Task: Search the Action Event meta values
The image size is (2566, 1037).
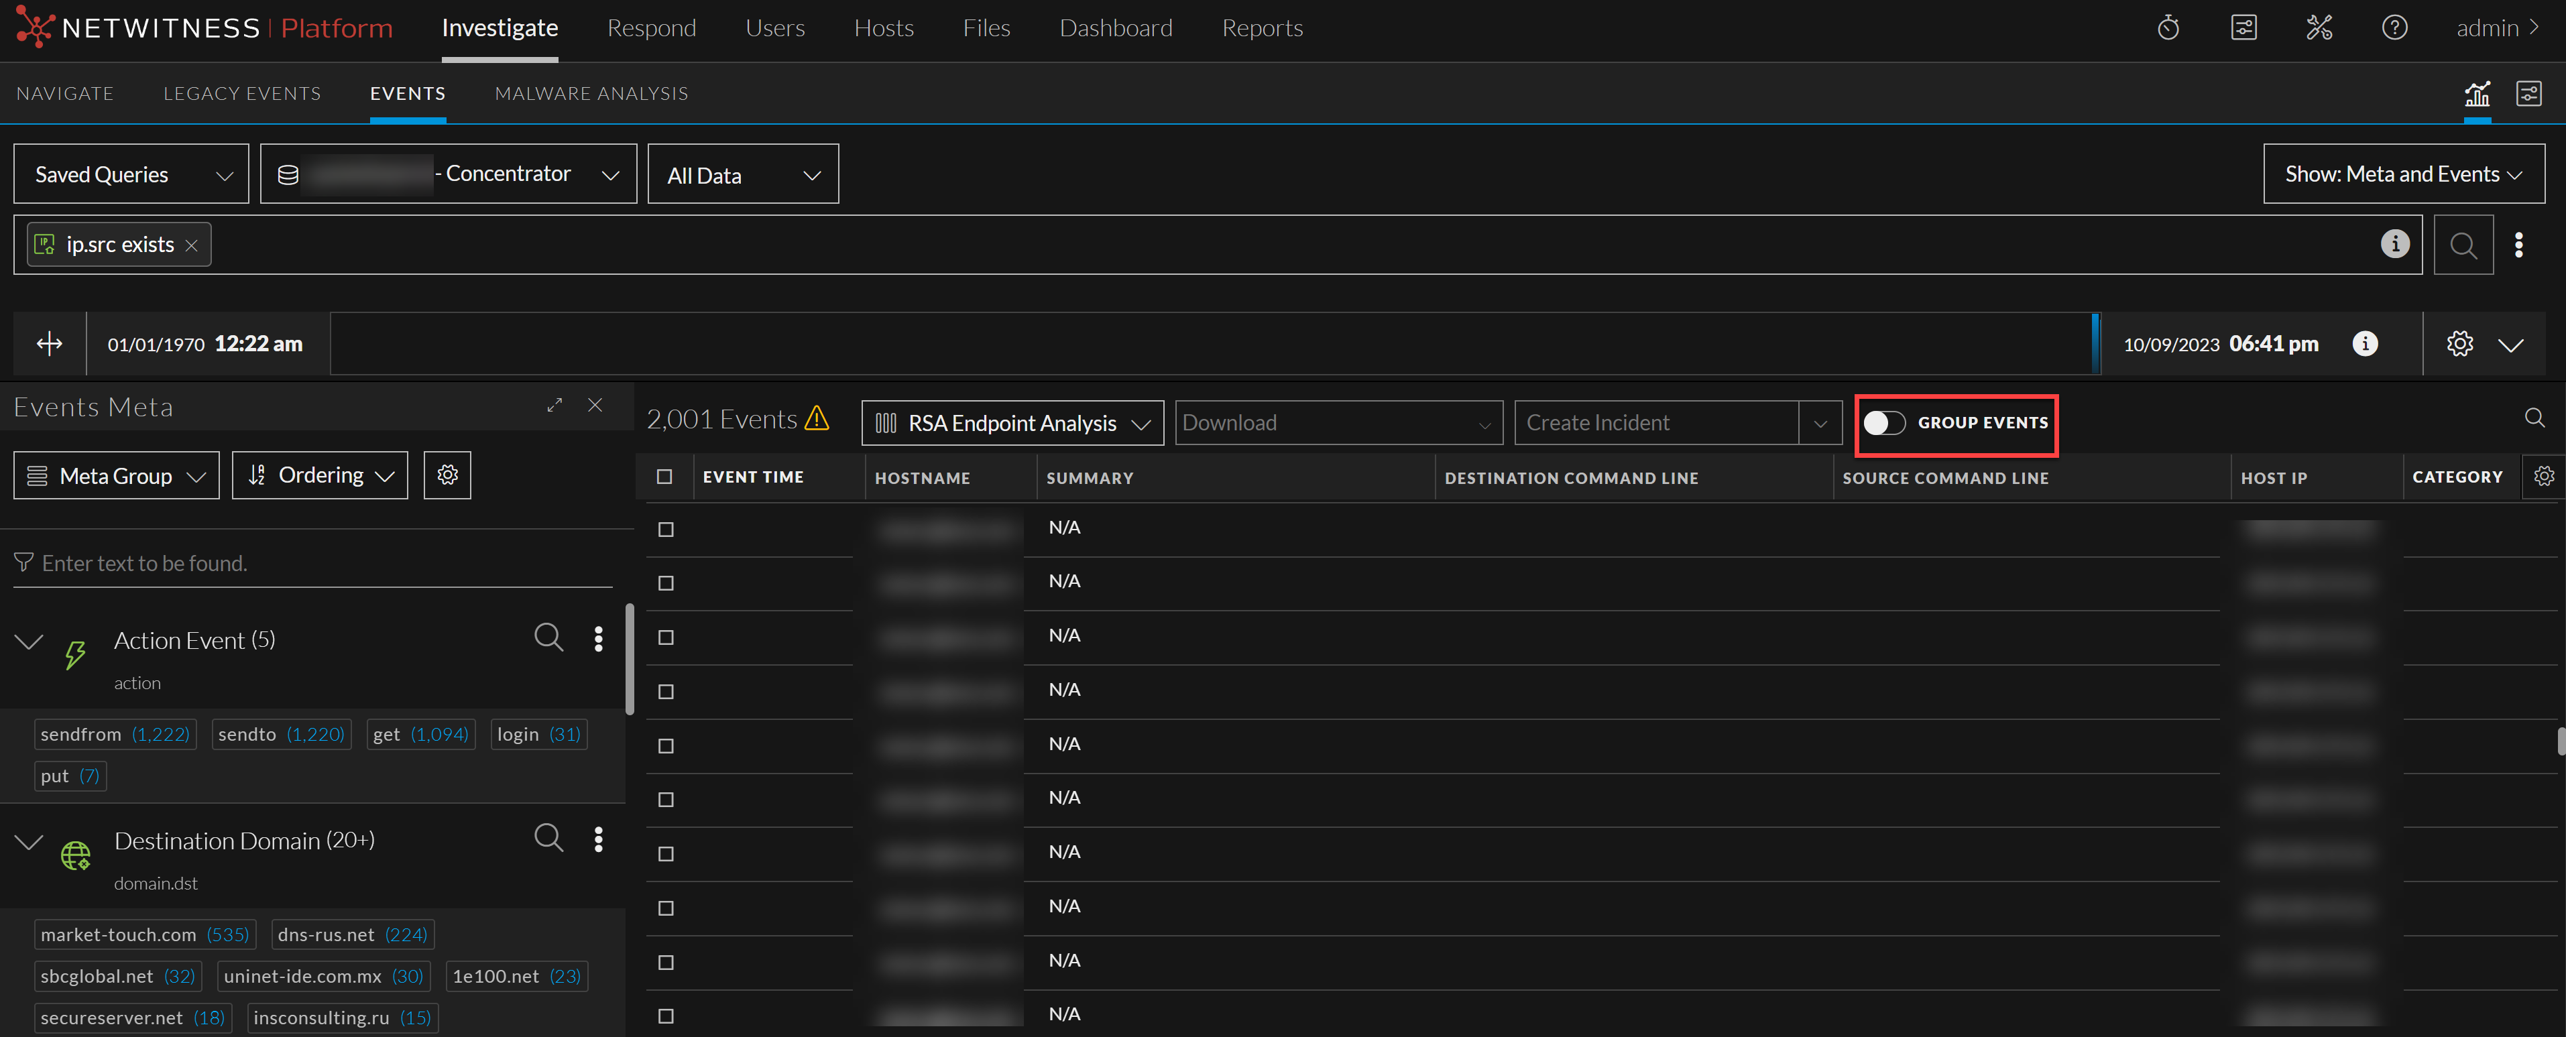Action: coord(548,637)
